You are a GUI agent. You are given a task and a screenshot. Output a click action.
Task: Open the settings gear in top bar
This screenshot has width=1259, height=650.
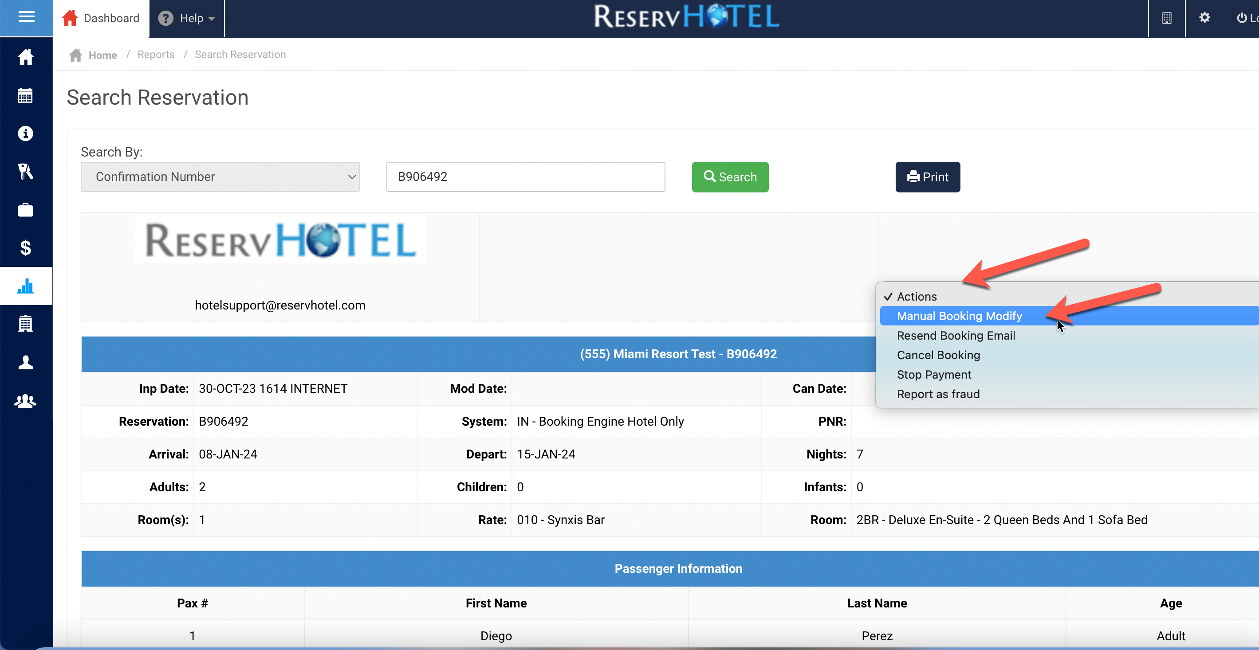pyautogui.click(x=1204, y=18)
